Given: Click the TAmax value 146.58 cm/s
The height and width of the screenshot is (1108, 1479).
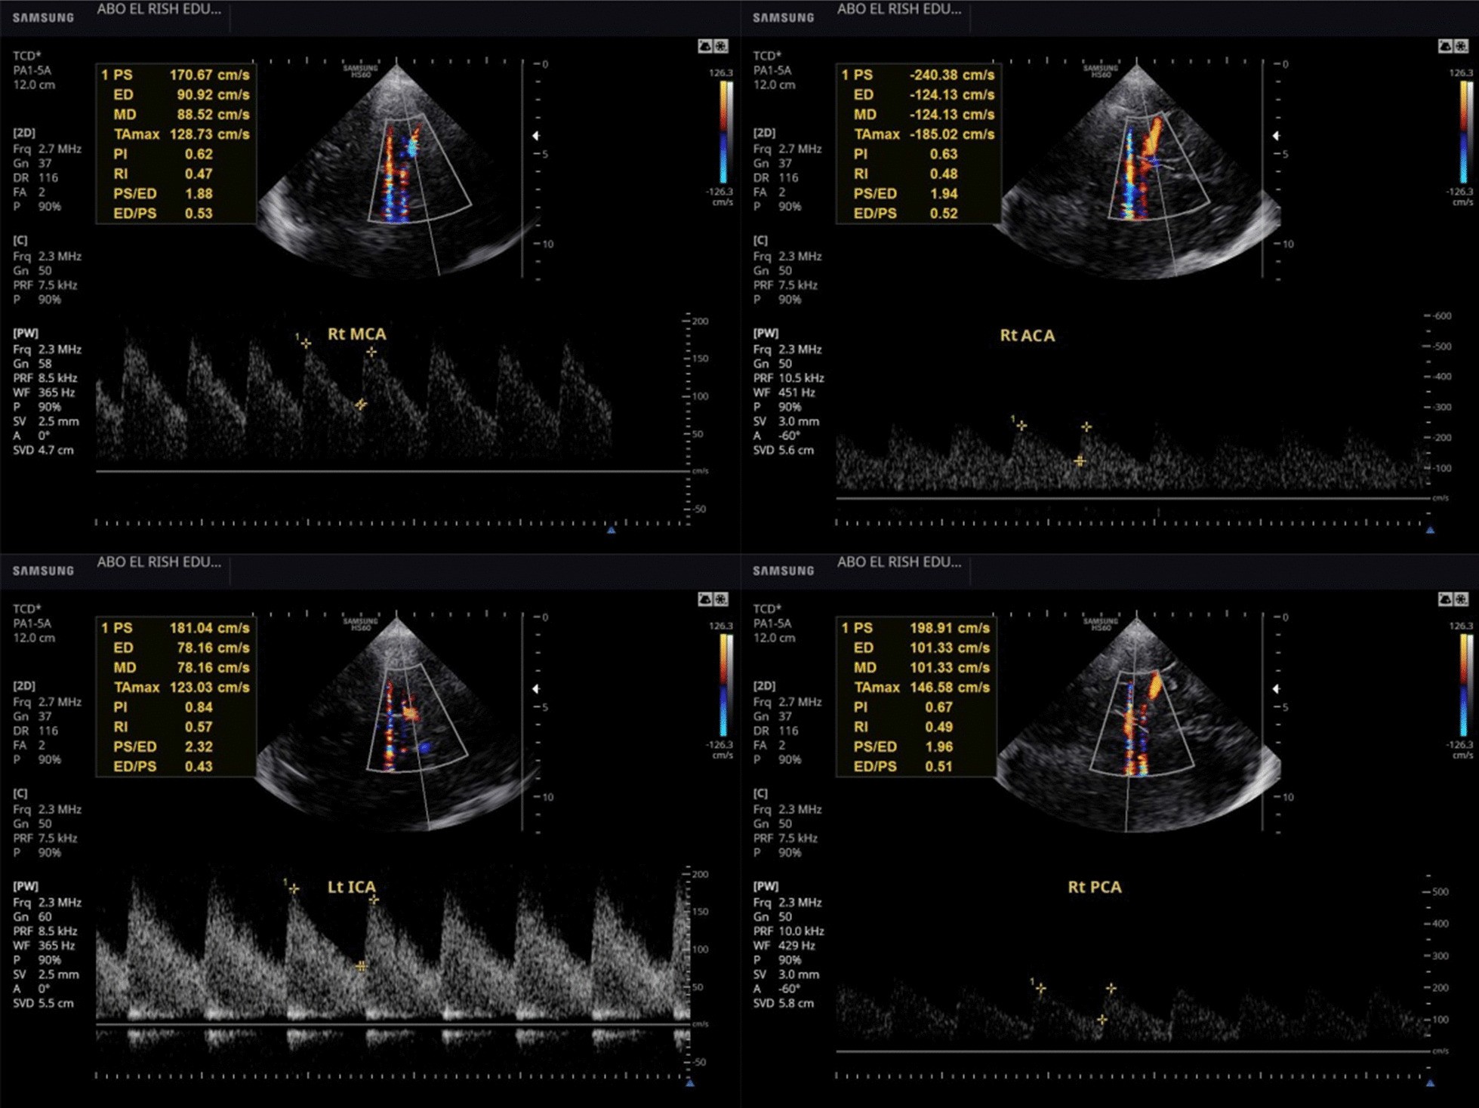Looking at the screenshot, I should 949,688.
